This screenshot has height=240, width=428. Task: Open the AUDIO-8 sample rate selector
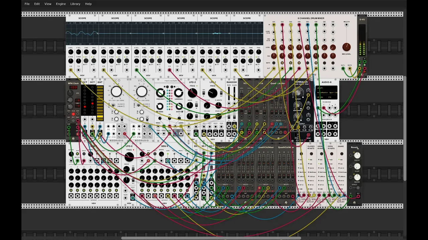coord(321,97)
